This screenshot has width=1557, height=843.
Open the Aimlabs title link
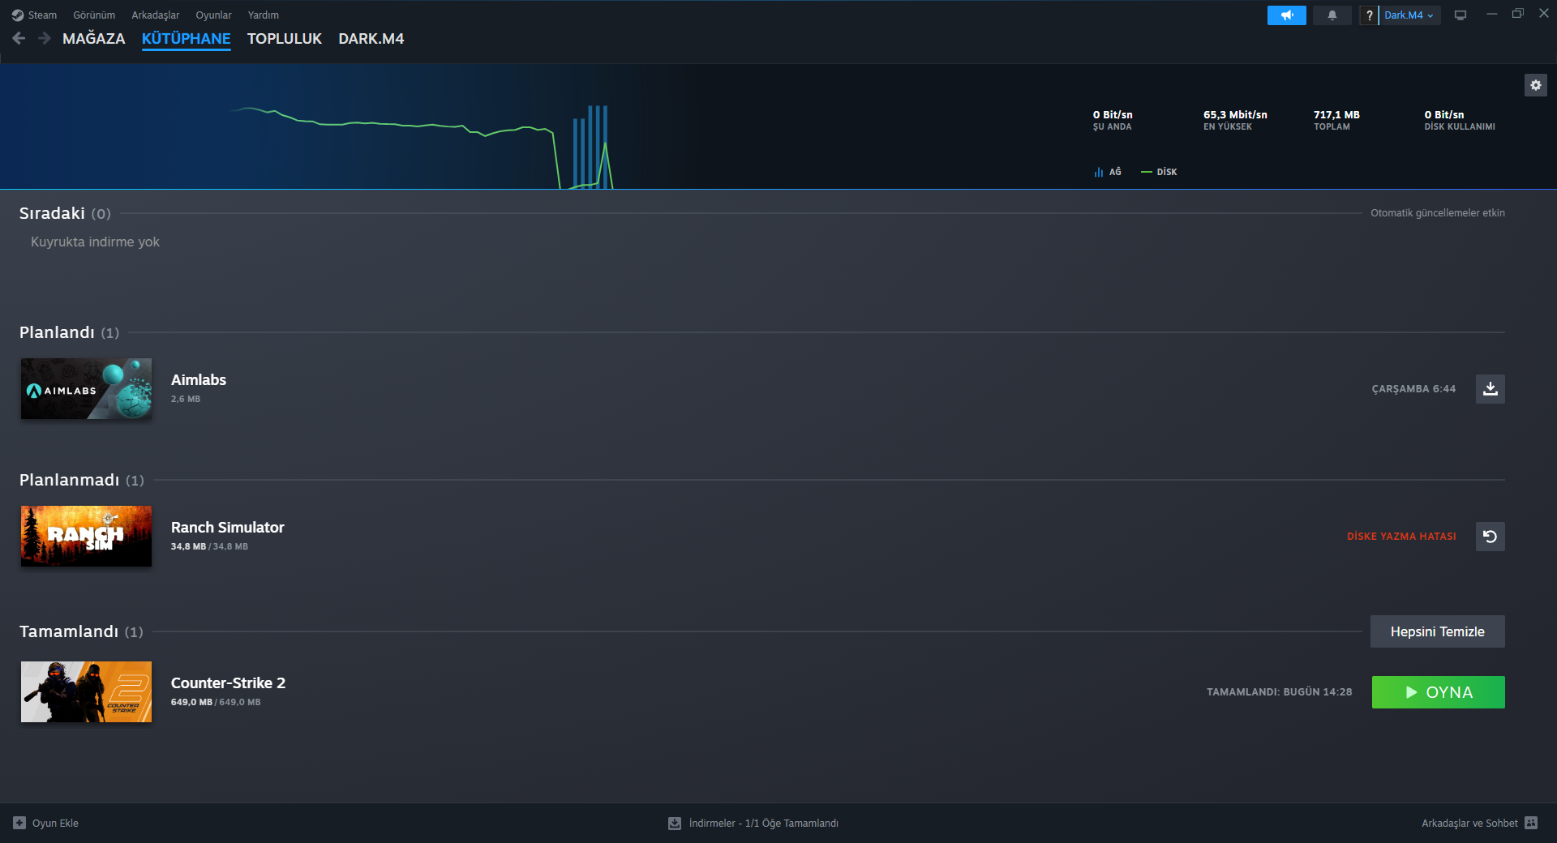tap(199, 380)
